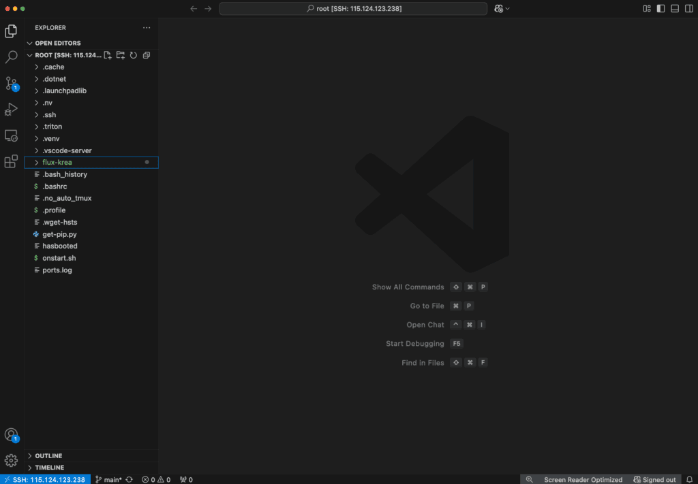Expand the flux-krea folder
Viewport: 698px width, 484px height.
click(x=91, y=162)
